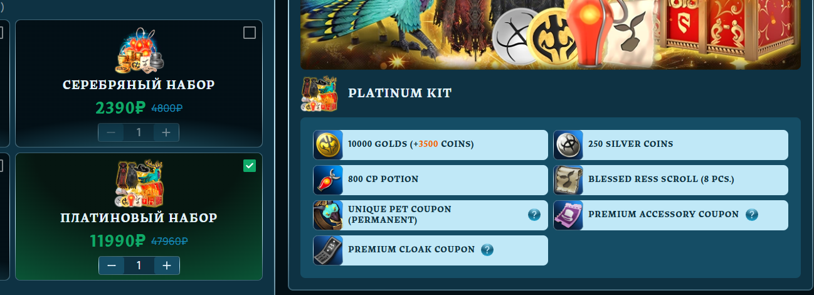
Task: Click the Платиновый набор quantity field
Action: click(139, 265)
